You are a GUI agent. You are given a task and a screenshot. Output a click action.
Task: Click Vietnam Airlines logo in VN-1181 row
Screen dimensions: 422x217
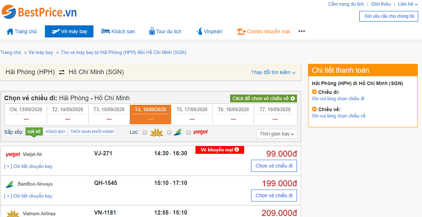coord(13,214)
